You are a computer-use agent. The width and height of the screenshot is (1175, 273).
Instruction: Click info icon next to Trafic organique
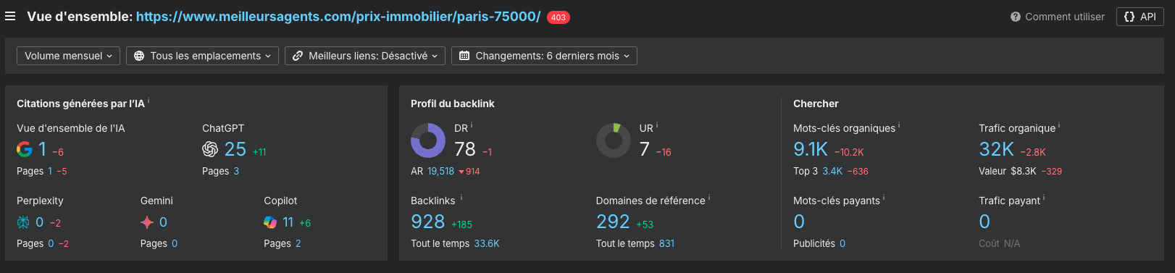[x=1059, y=125]
